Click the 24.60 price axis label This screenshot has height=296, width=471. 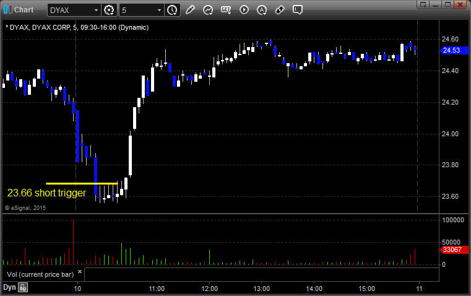(x=450, y=39)
